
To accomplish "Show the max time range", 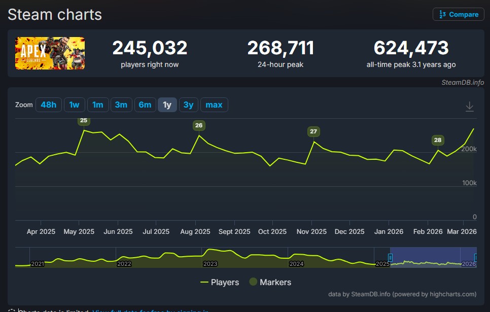I will coord(214,105).
